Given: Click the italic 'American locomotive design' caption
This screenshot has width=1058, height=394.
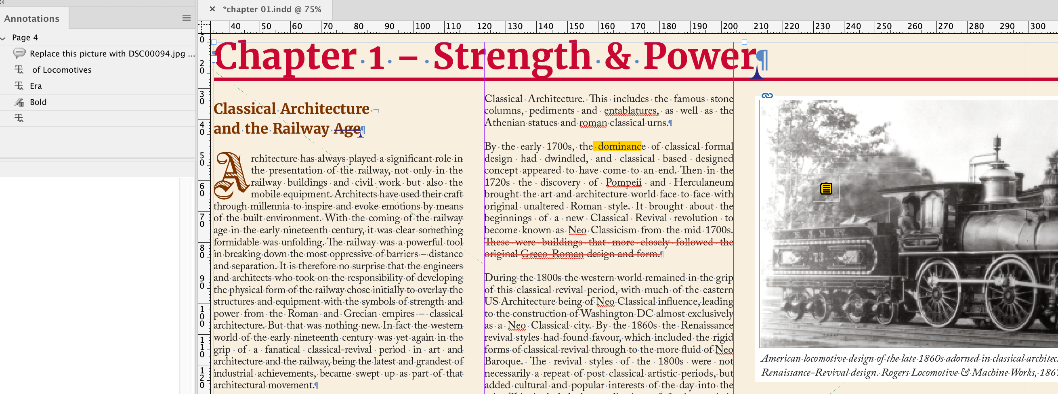Looking at the screenshot, I should 909,365.
